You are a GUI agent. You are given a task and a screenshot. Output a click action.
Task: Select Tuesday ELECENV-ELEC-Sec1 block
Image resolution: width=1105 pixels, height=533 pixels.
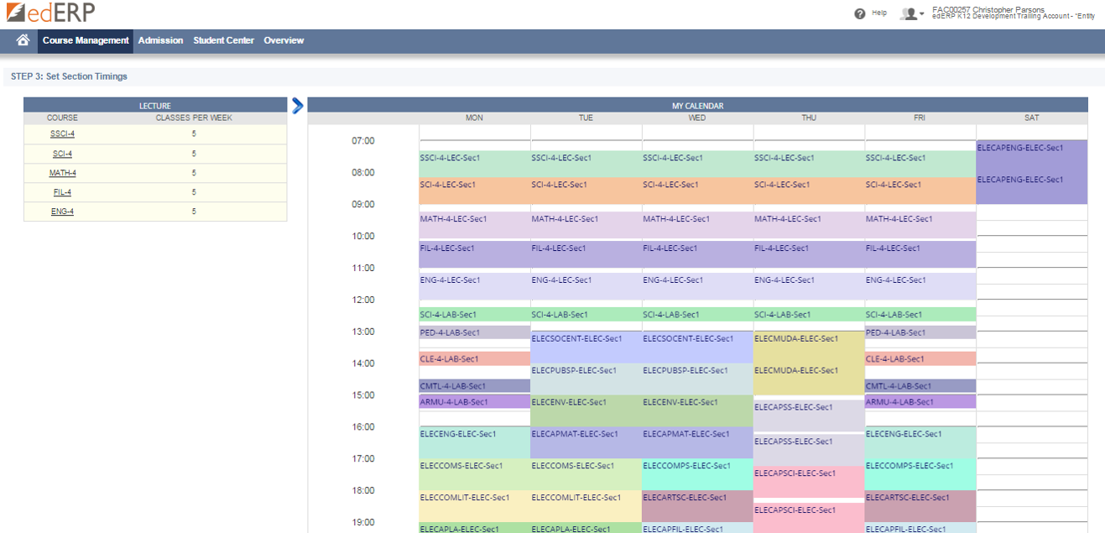pos(586,411)
